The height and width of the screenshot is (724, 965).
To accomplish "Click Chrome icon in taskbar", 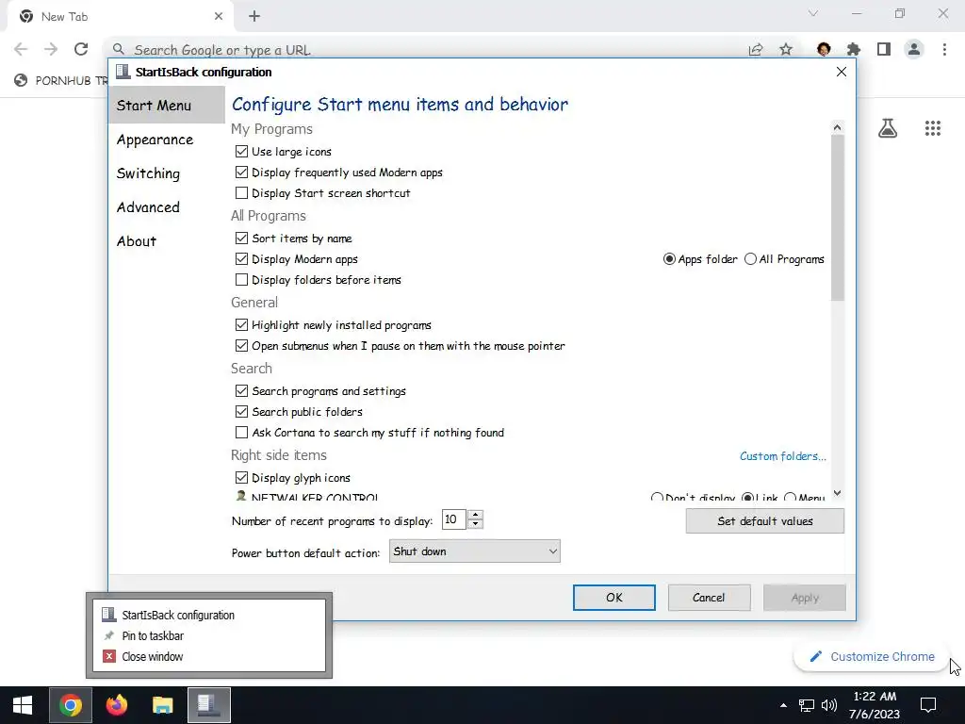I will [x=70, y=705].
